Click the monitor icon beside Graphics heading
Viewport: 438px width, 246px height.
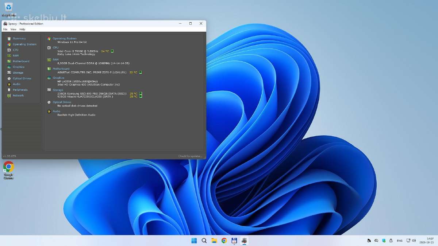[x=49, y=78]
